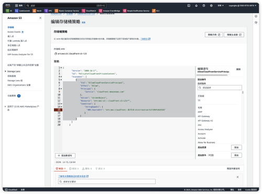Screen dimensions: 262x194
Task: Select Account in the services list
Action: [x=202, y=134]
